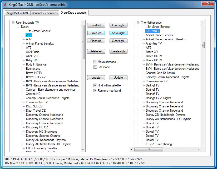Screen dimensions: 217x169
Task: Select AXN Crime in left tree
Action: click(x=33, y=52)
